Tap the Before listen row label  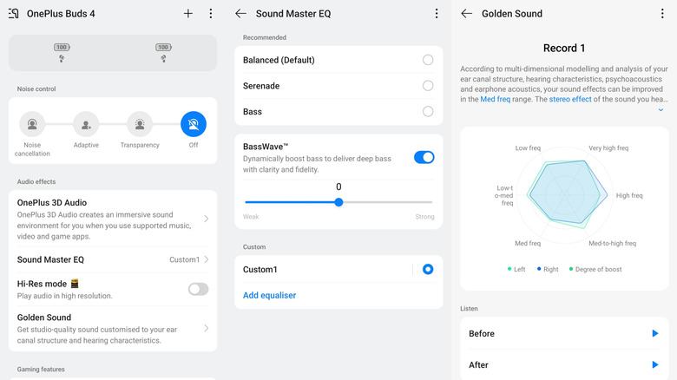point(482,333)
